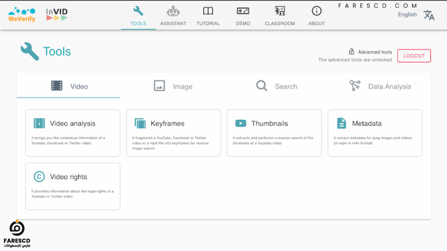The width and height of the screenshot is (447, 251).
Task: Open the CLASSROOM navigation label
Action: (x=280, y=23)
